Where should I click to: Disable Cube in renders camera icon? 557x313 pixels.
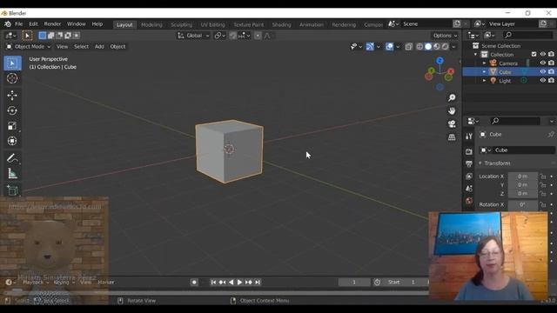tap(551, 71)
